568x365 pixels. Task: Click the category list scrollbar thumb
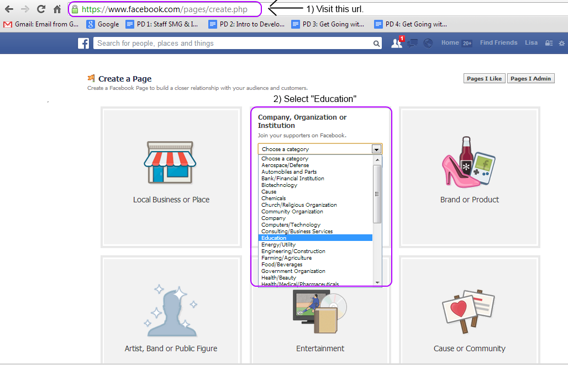coord(377,194)
